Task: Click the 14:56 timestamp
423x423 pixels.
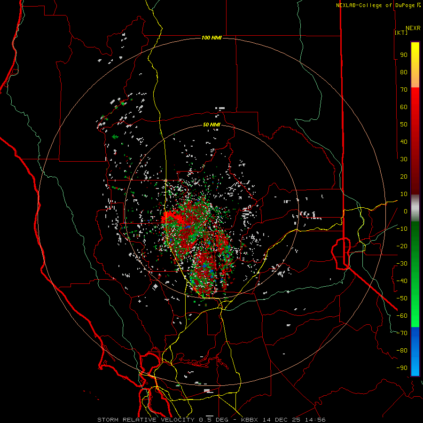Action: [x=315, y=420]
